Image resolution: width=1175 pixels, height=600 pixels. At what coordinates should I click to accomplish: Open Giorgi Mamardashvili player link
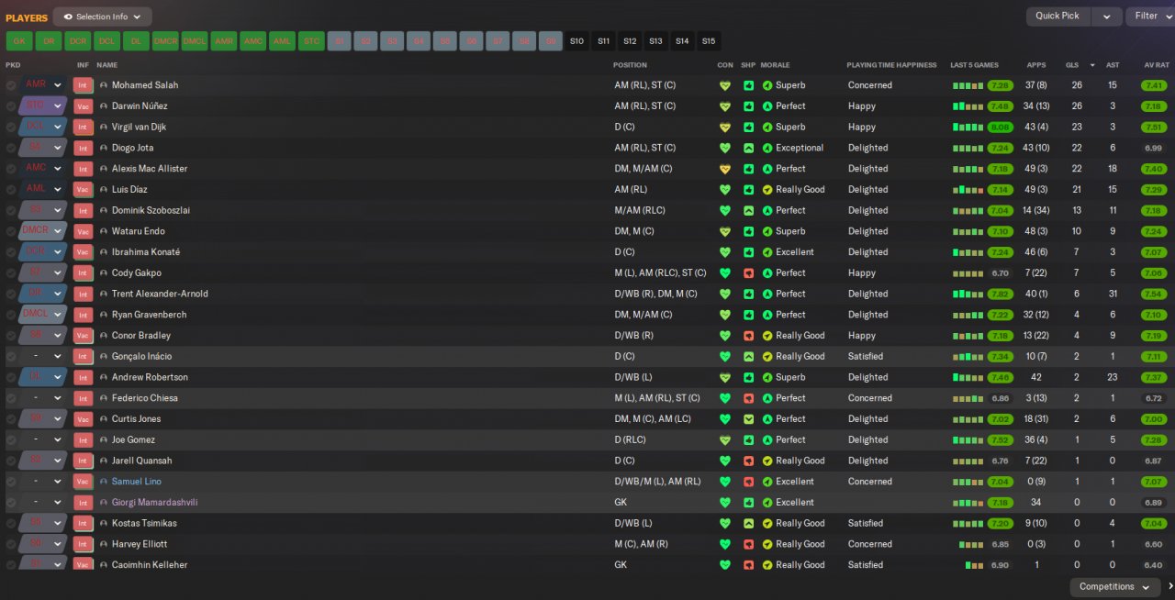tap(154, 503)
